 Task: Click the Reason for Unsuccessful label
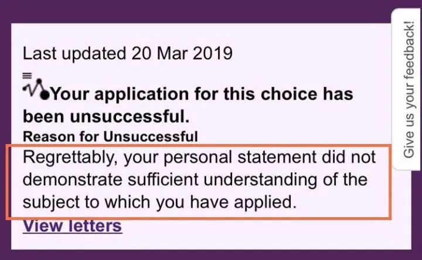tap(110, 136)
